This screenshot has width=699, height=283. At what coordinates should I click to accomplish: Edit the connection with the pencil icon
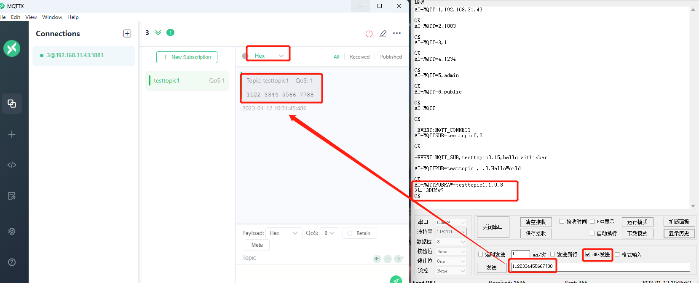pyautogui.click(x=383, y=33)
